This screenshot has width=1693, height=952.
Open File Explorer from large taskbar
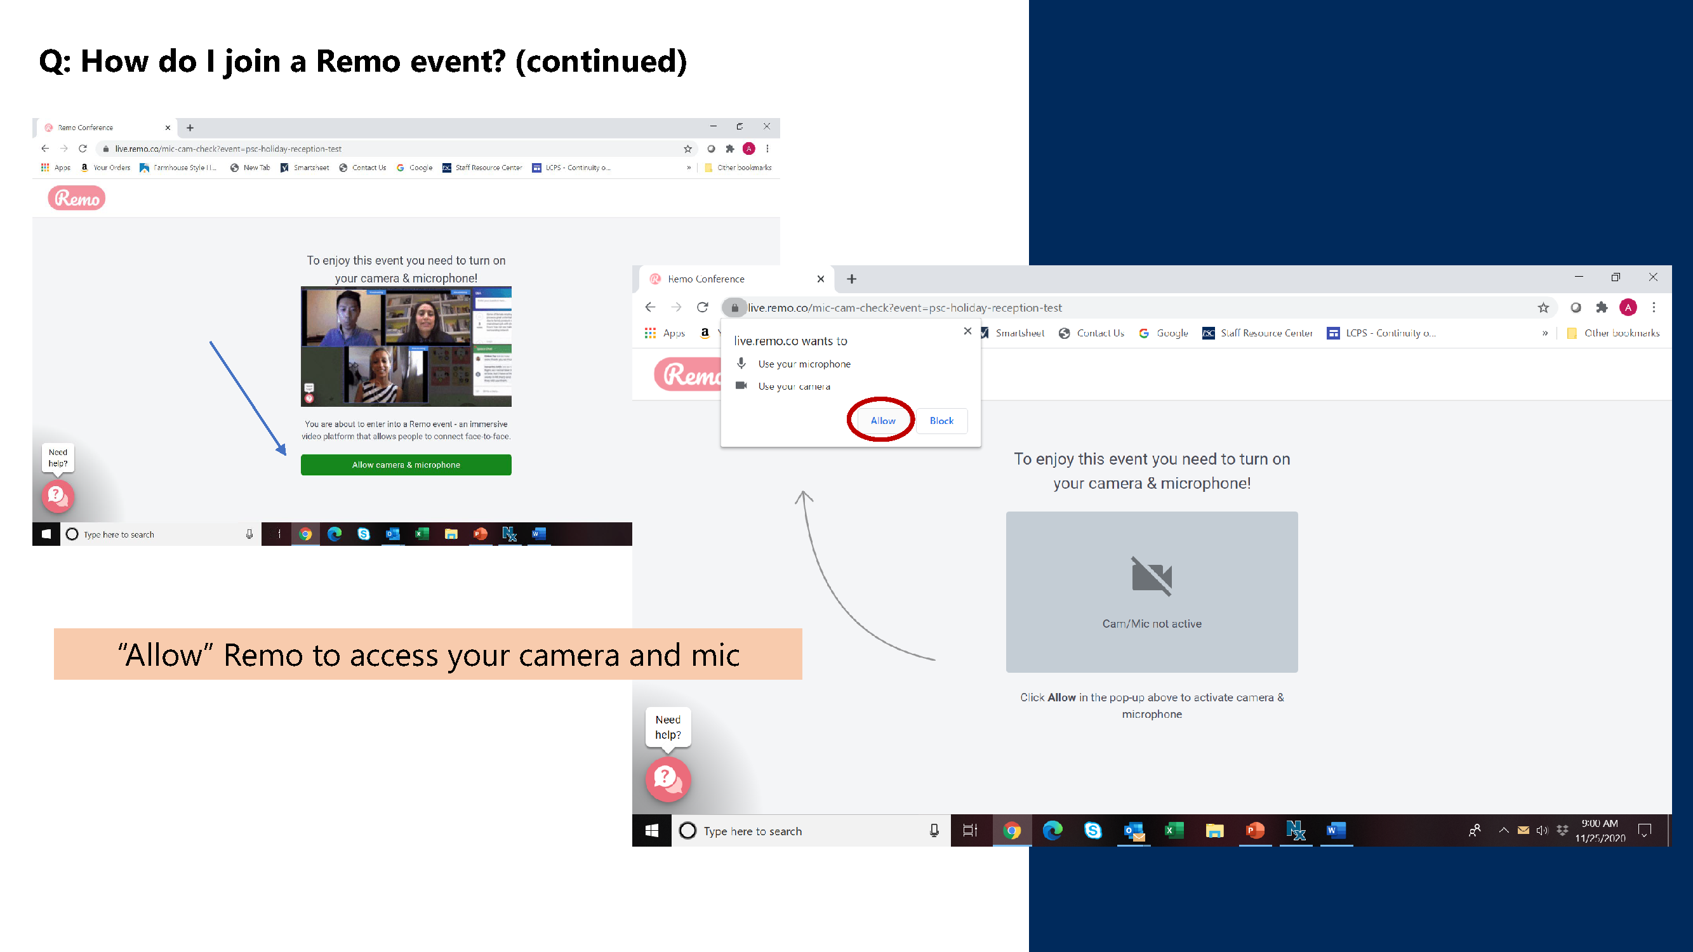(x=1214, y=831)
